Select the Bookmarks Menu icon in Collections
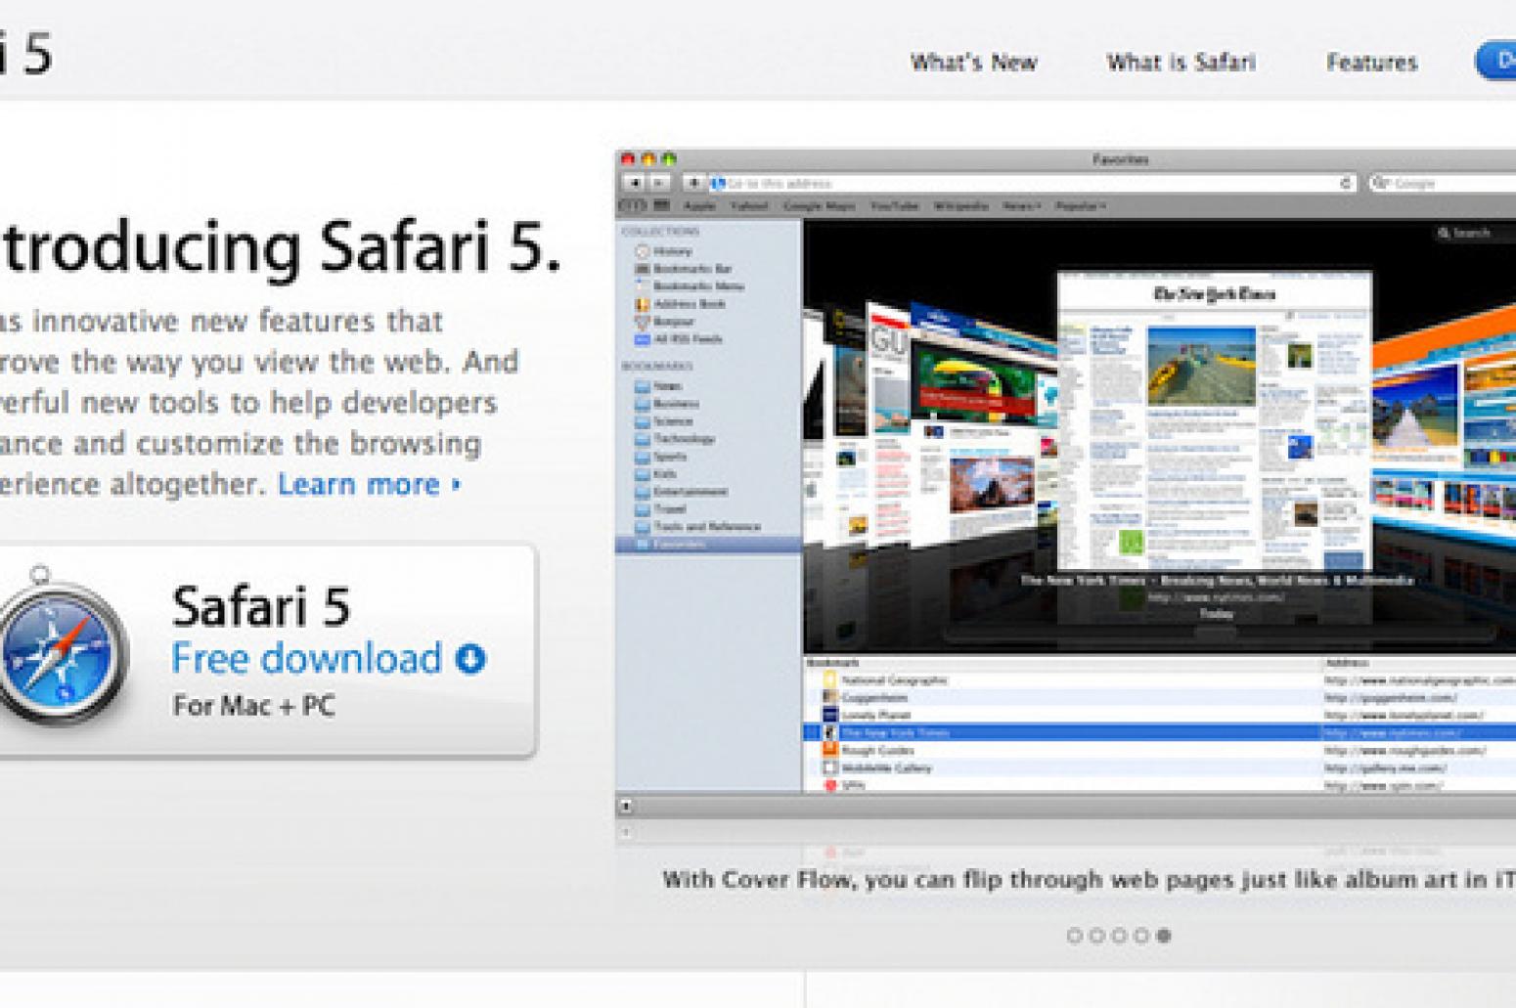This screenshot has height=1008, width=1516. [x=643, y=286]
